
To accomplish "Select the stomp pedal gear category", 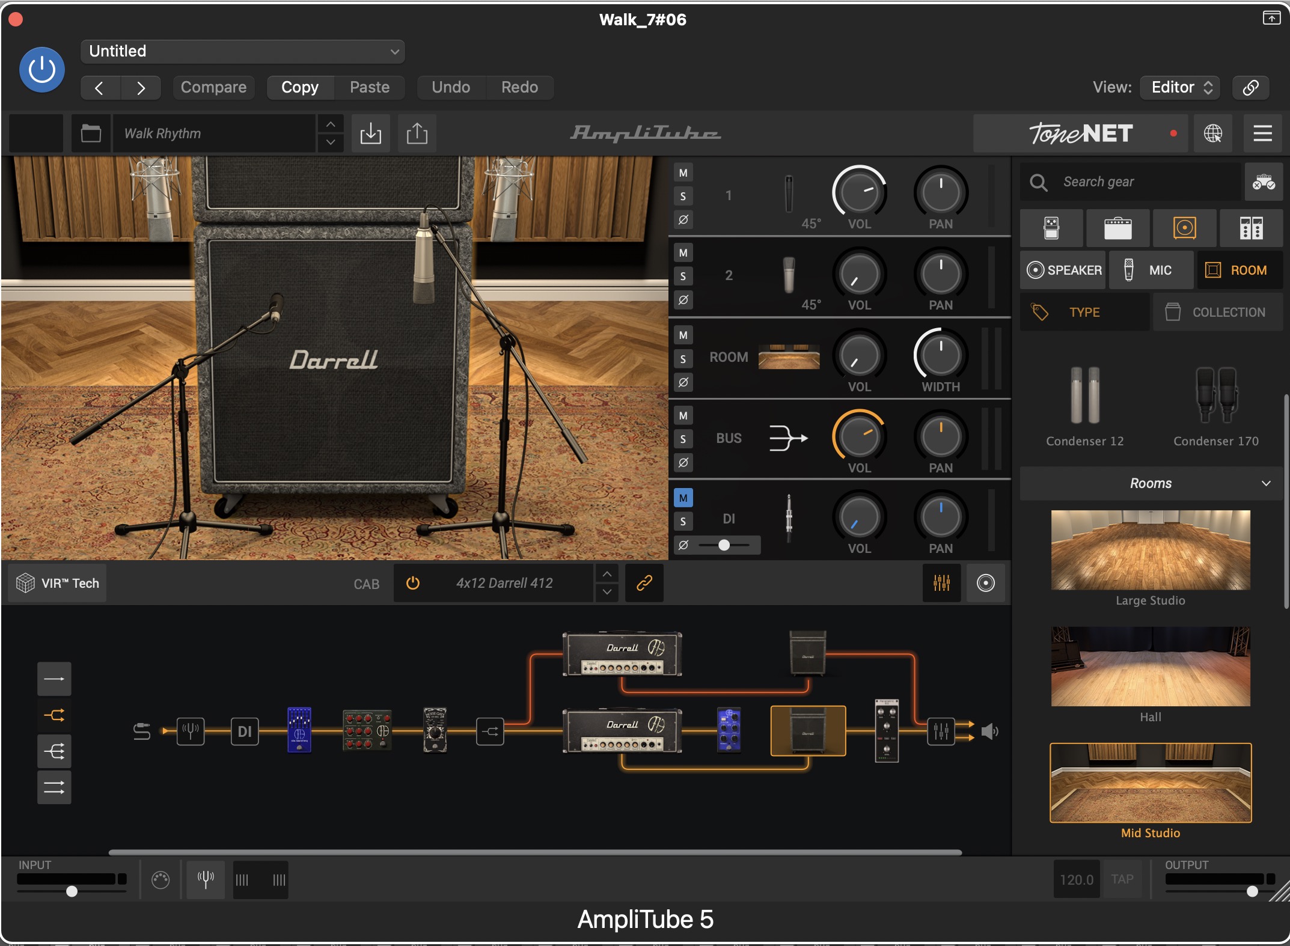I will click(1051, 228).
